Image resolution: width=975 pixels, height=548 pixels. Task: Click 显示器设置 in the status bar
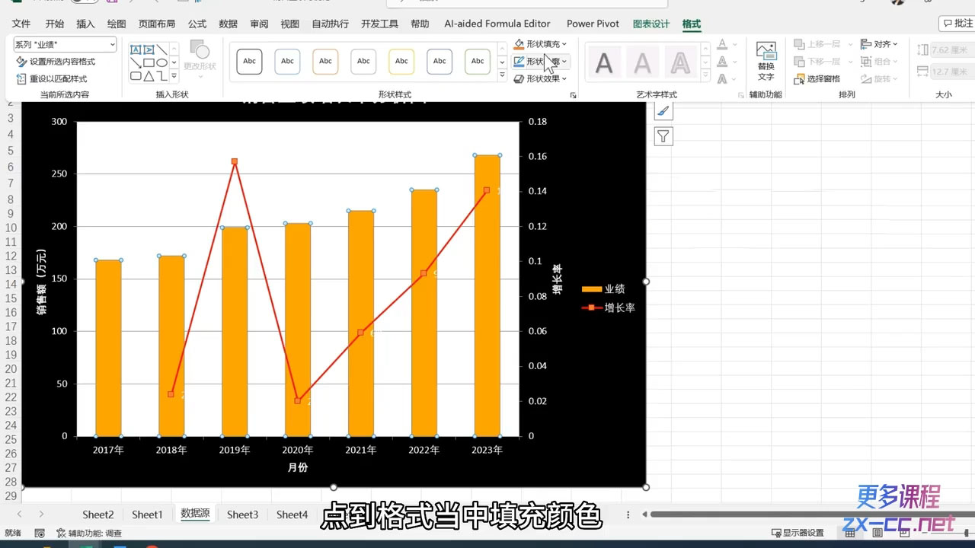click(798, 533)
